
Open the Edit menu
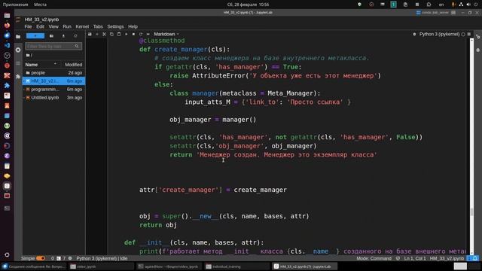pos(40,27)
